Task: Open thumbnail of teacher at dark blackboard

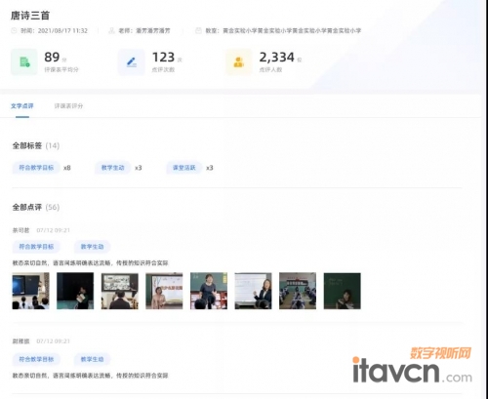Action: tap(75, 291)
